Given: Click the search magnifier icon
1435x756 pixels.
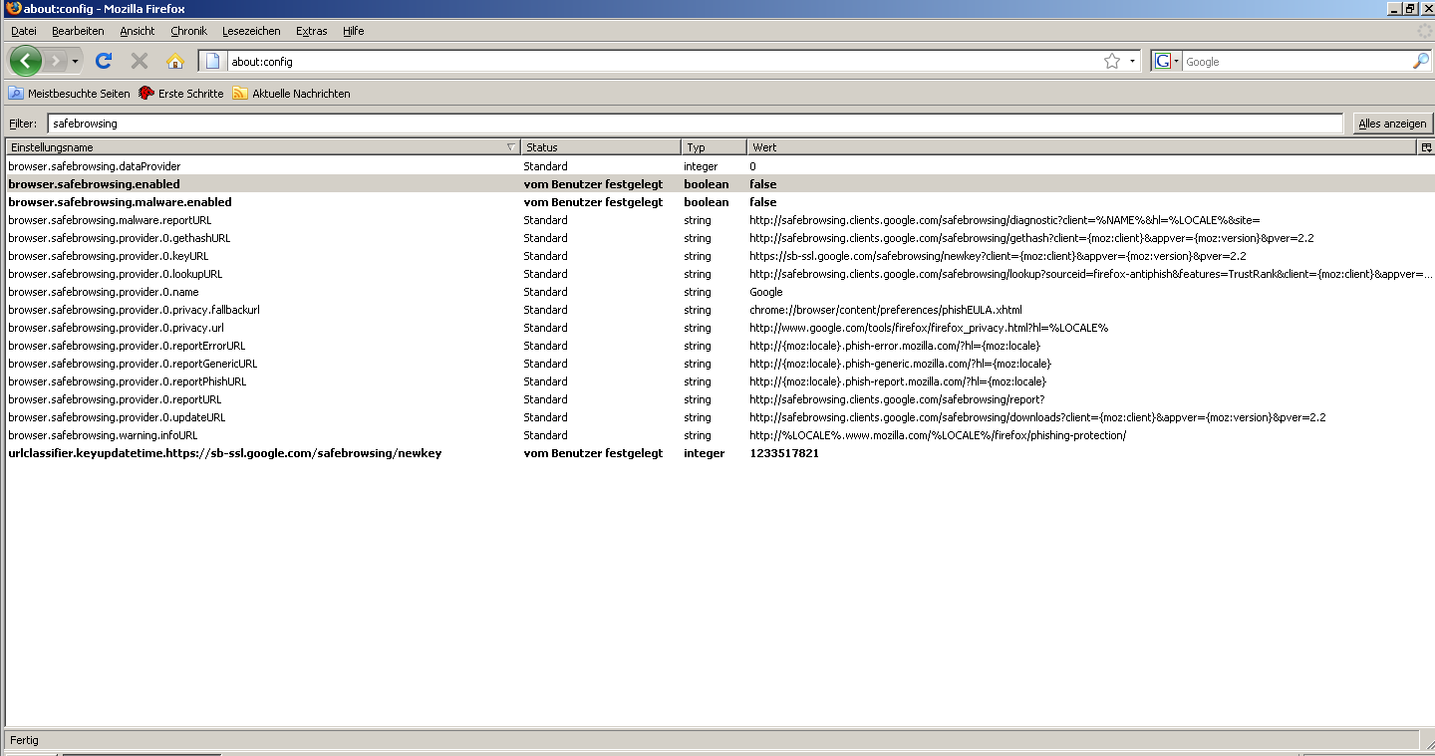Looking at the screenshot, I should [1421, 61].
